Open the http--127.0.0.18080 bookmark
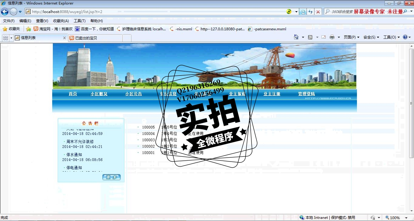The width and height of the screenshot is (414, 221). [x=220, y=29]
